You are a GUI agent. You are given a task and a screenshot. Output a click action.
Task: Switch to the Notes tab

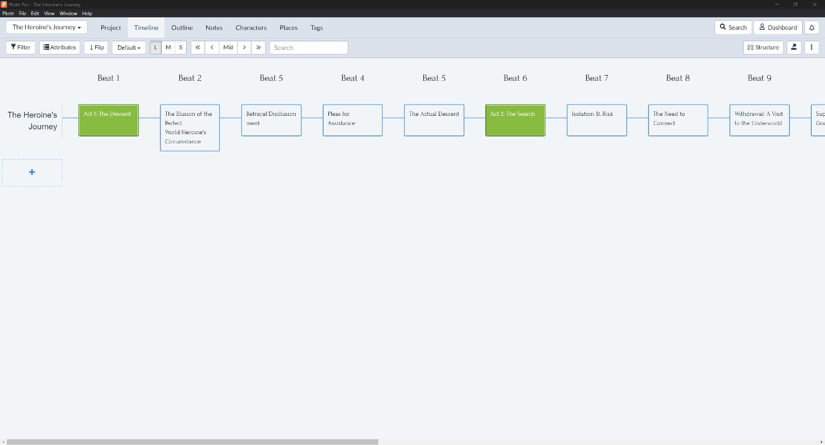pyautogui.click(x=214, y=28)
